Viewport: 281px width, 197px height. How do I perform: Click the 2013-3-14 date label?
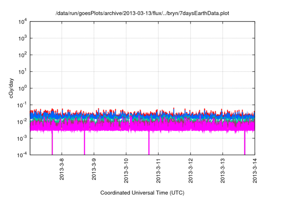pos(255,171)
